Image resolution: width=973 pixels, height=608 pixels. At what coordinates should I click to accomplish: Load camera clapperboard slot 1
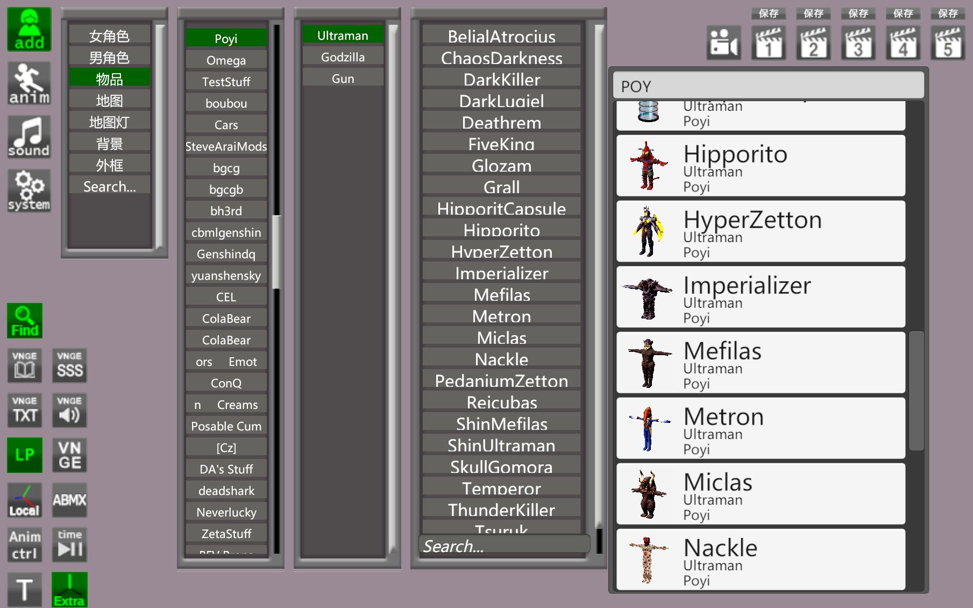pyautogui.click(x=769, y=43)
